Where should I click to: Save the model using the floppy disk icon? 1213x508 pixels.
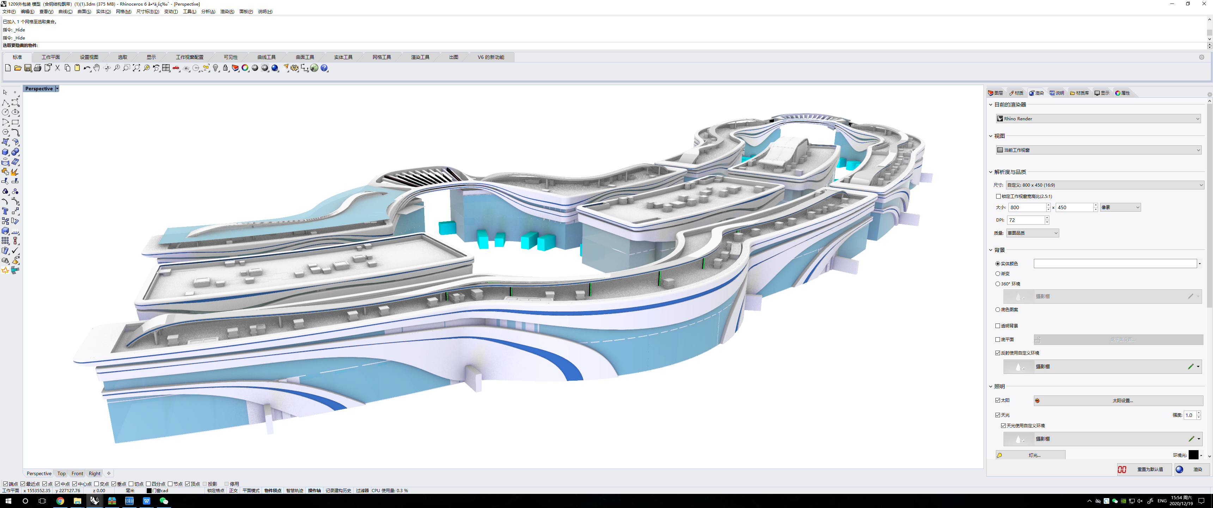[28, 68]
